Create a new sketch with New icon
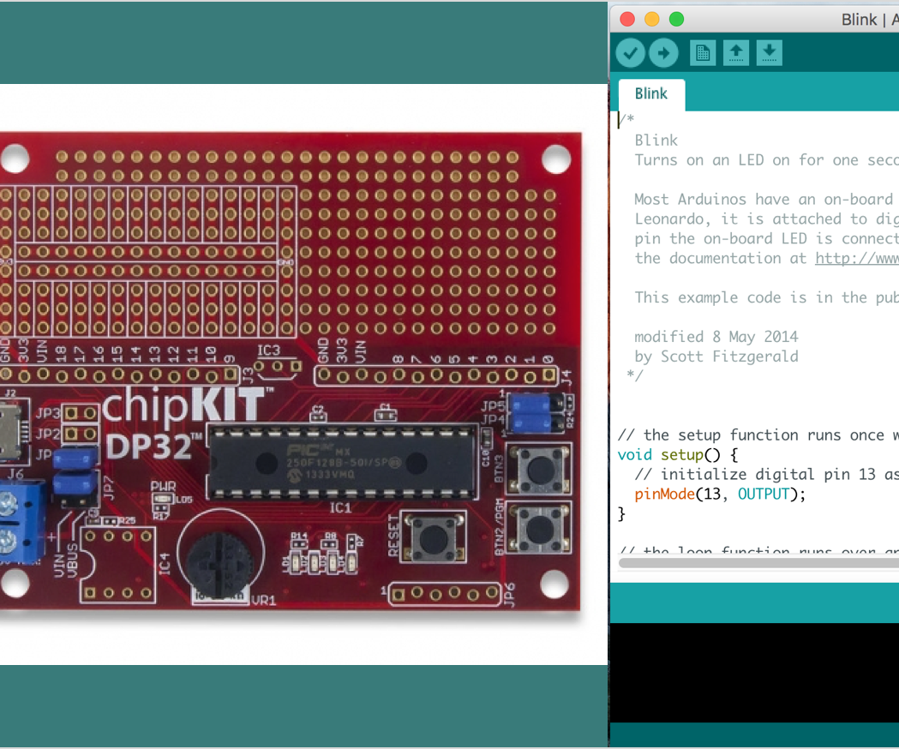Image resolution: width=899 pixels, height=749 pixels. point(703,53)
